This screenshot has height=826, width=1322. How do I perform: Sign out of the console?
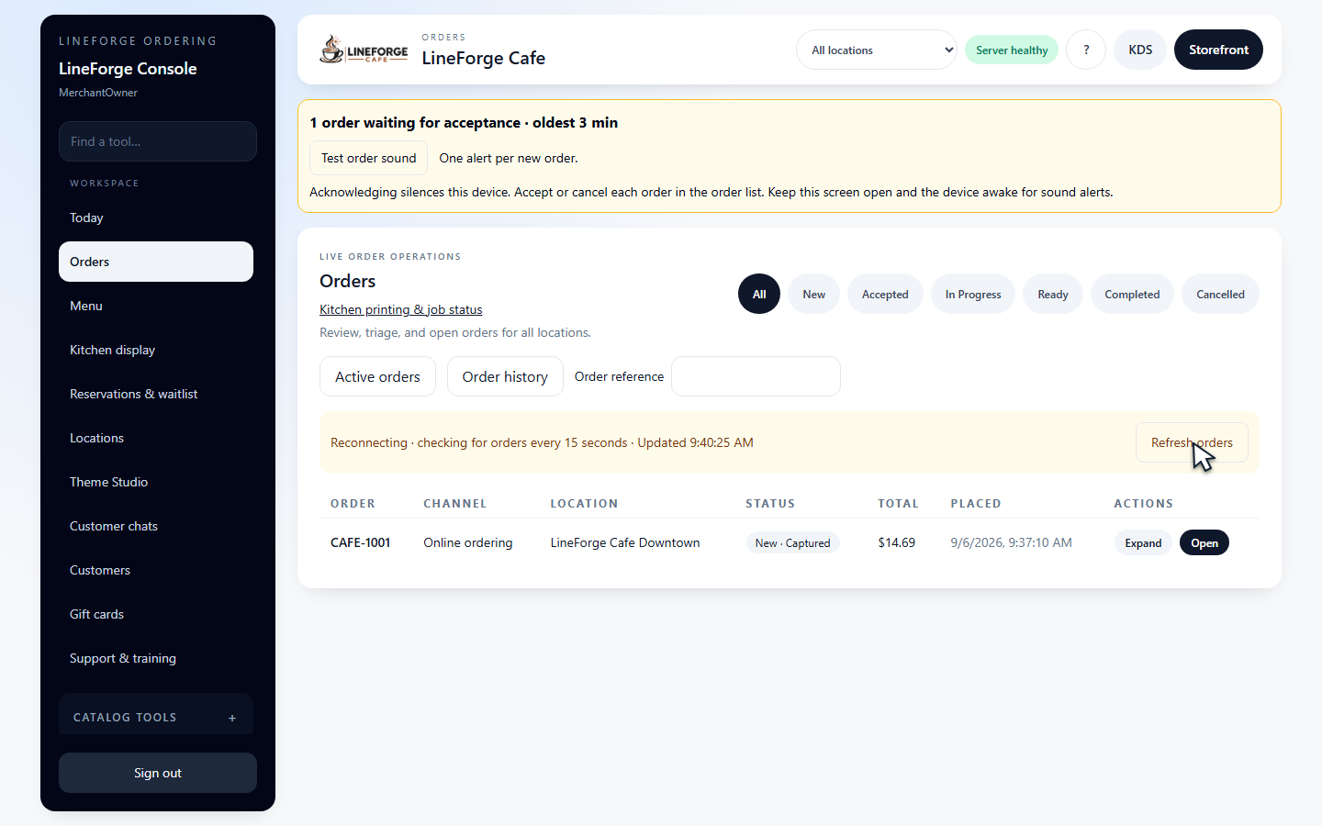(x=158, y=773)
